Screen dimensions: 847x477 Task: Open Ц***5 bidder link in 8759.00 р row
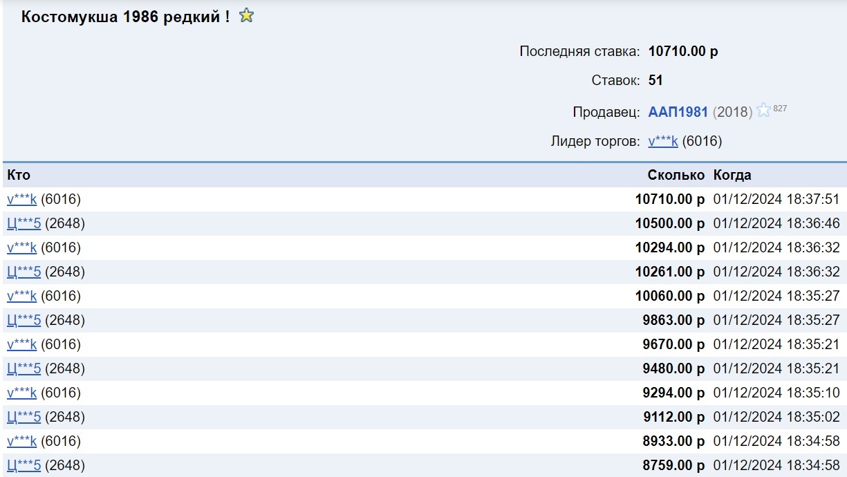pos(24,466)
